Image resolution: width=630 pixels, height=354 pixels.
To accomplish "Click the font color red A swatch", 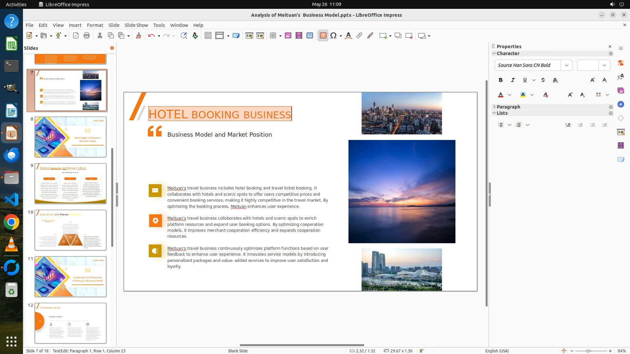I will tap(501, 95).
